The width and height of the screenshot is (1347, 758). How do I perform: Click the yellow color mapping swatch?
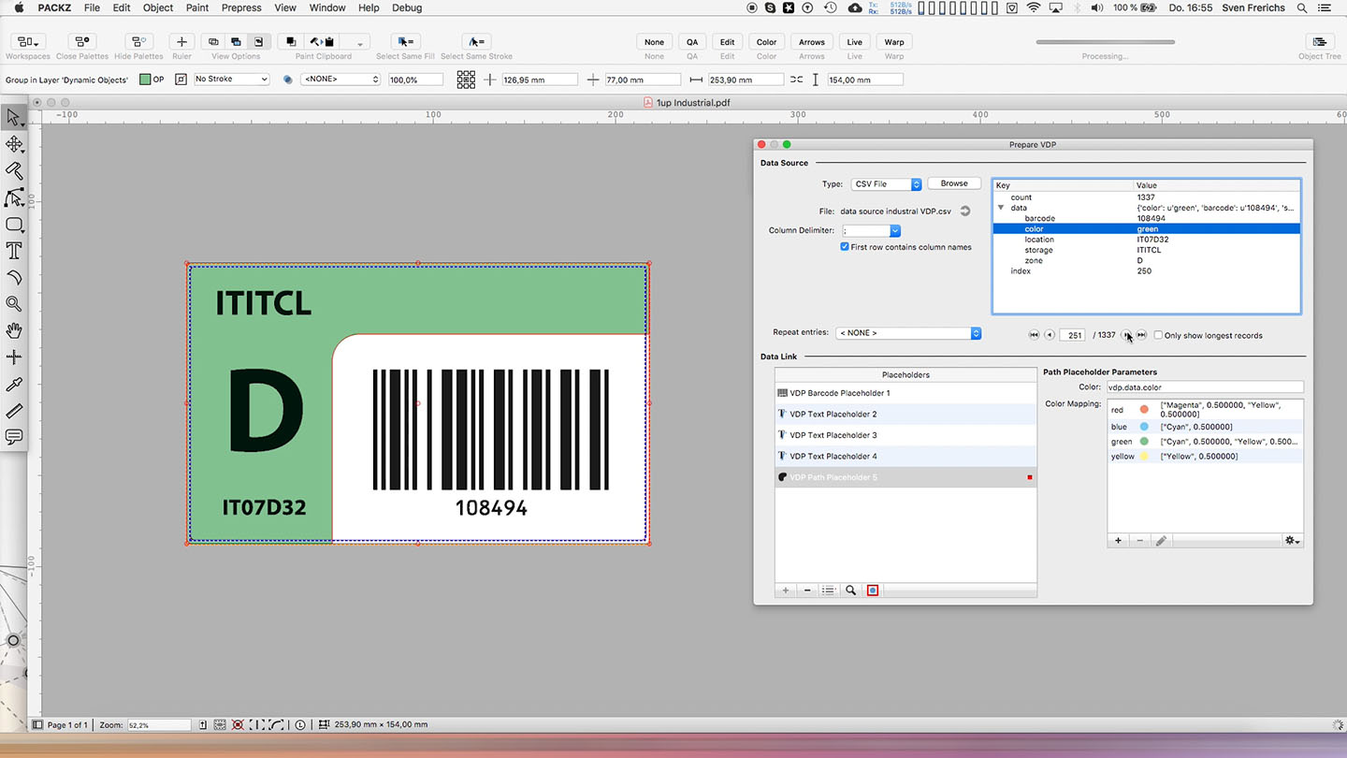(x=1144, y=457)
